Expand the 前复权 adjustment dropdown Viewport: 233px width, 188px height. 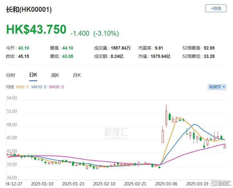[x=217, y=87]
